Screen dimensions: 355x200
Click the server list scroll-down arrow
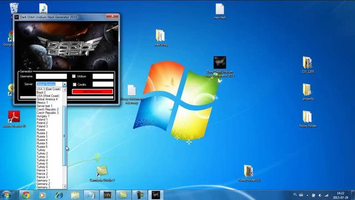64,187
